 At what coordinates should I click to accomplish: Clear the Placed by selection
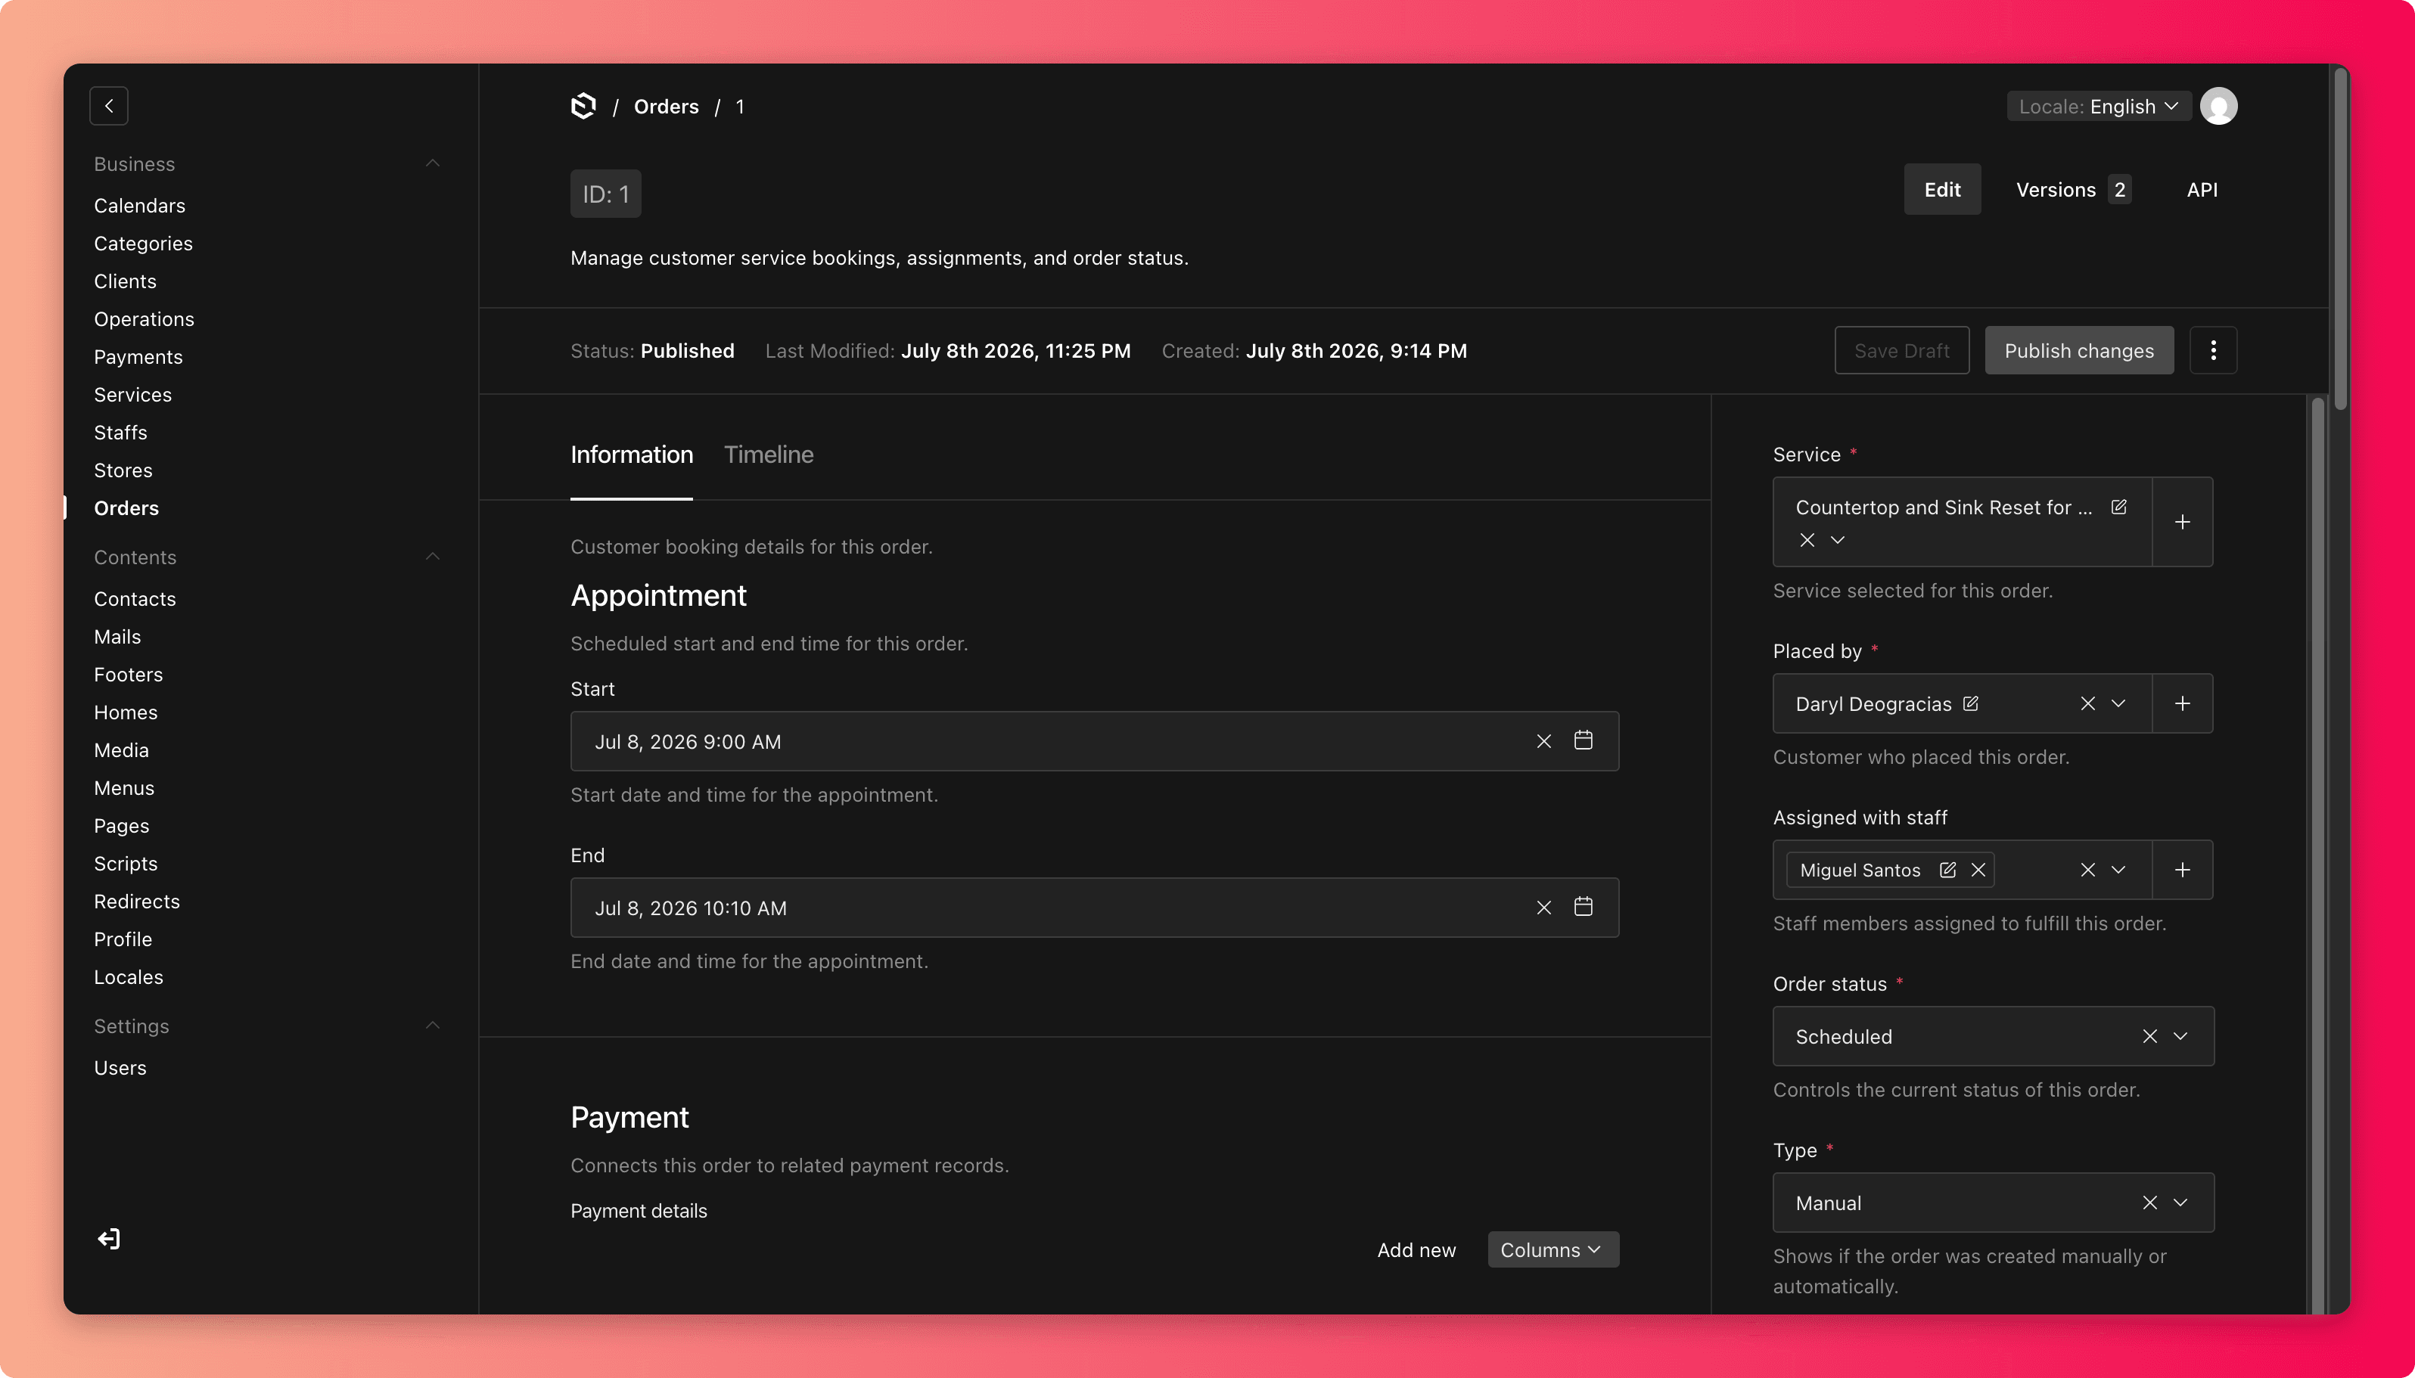(2087, 703)
